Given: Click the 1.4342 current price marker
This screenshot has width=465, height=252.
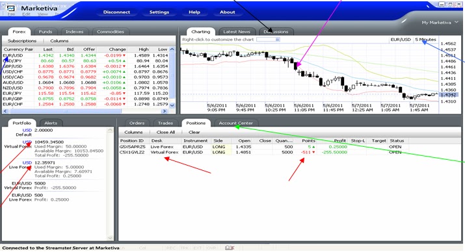Looking at the screenshot, I should tap(449, 95).
